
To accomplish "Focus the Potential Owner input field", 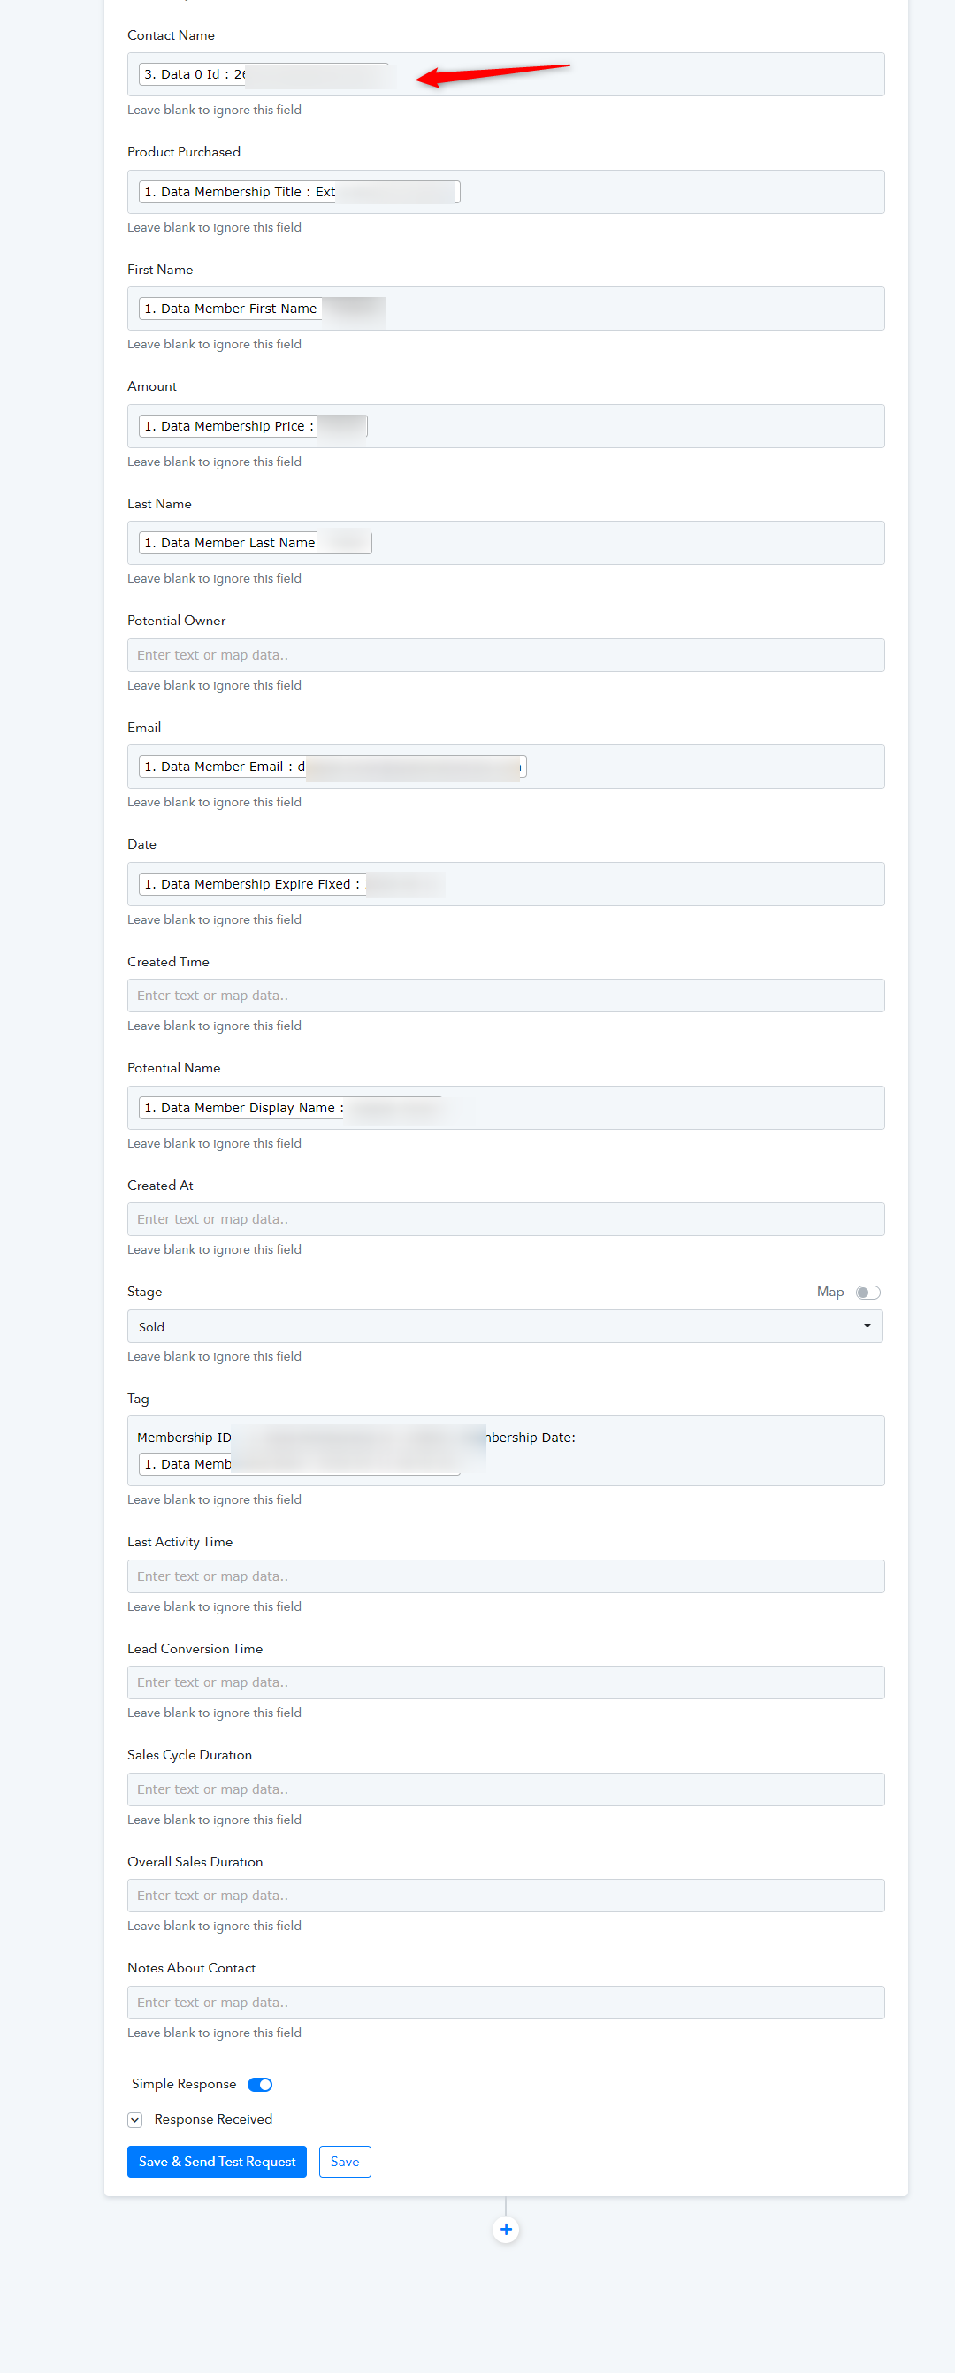I will tap(506, 655).
